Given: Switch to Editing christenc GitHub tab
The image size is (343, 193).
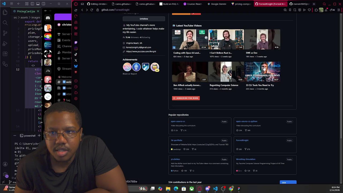Looking at the screenshot, I should click(x=97, y=4).
